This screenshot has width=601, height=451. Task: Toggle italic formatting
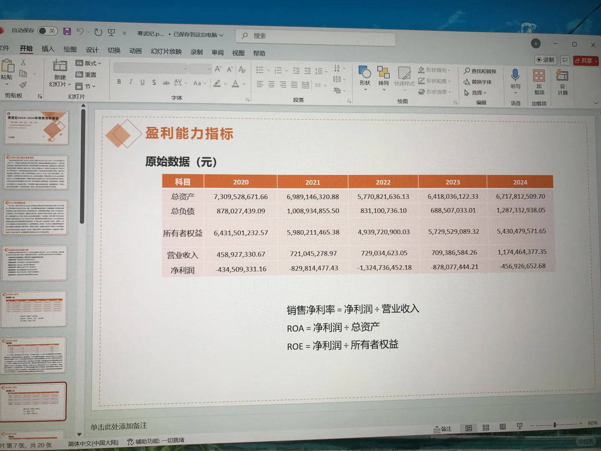click(x=131, y=82)
